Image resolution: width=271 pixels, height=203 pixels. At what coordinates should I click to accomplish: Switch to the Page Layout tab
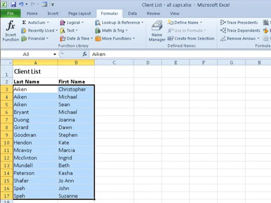[x=80, y=14]
